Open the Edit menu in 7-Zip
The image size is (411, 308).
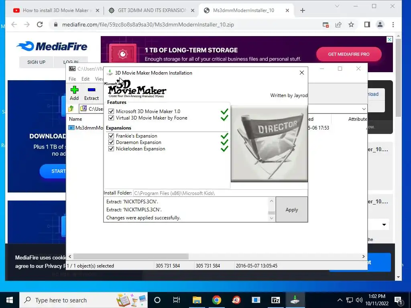85,79
